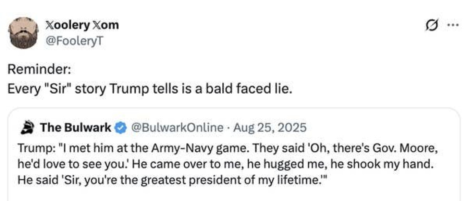Click the quoted line mentioning Army-Navy game
The image size is (468, 201).
[x=228, y=148]
